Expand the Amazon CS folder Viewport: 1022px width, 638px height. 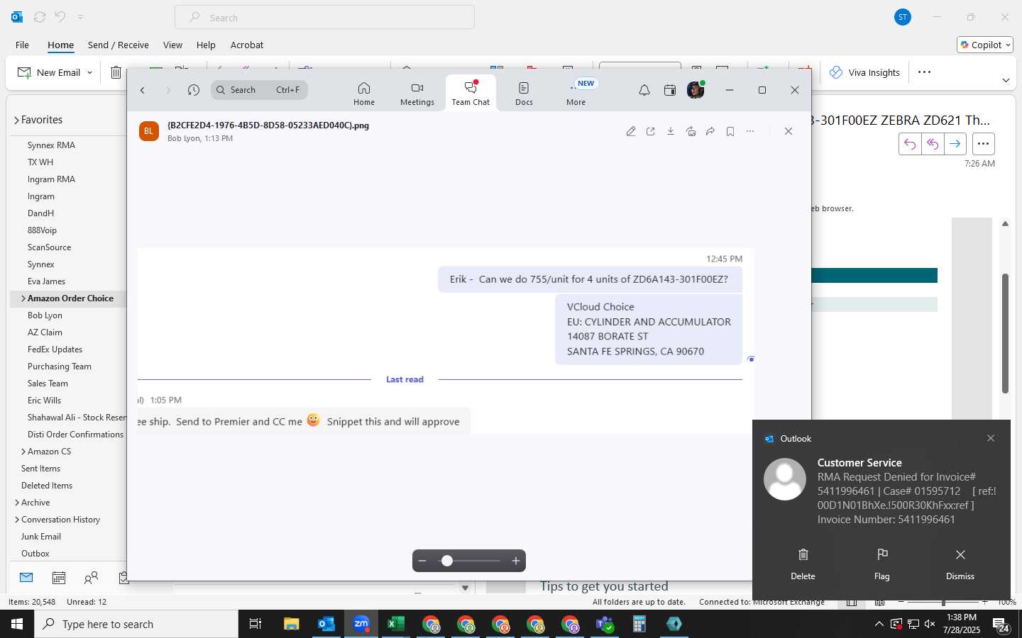point(23,452)
